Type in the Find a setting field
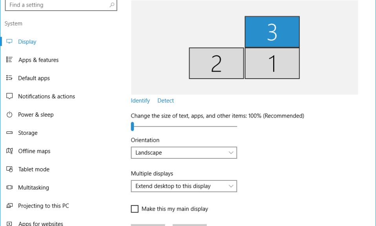Screen dimensions: 376x226 (57, 5)
